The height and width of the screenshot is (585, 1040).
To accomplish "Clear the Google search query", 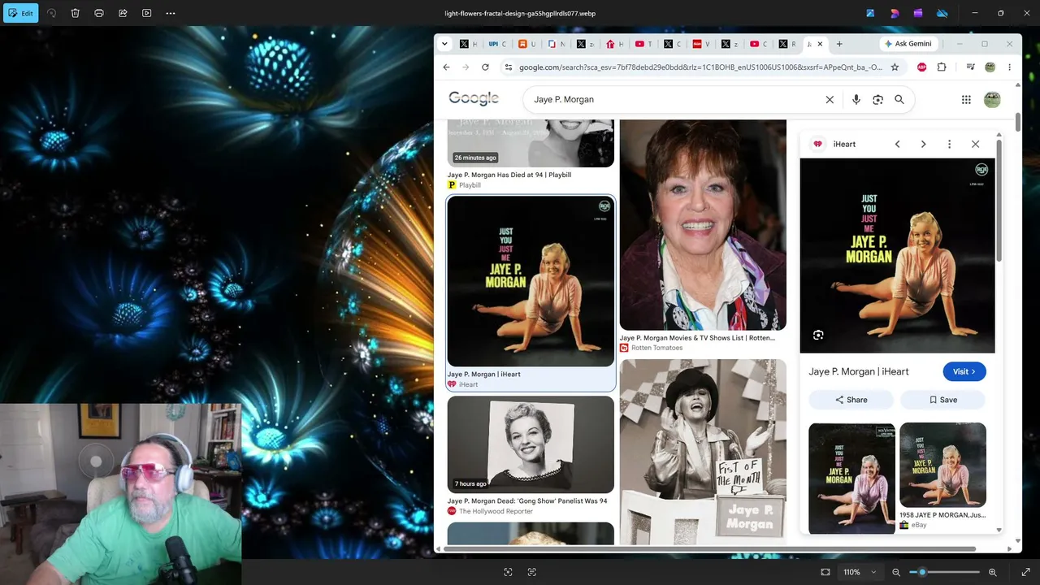I will (x=830, y=99).
